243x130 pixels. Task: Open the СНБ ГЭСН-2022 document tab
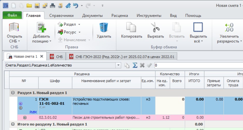click(x=121, y=57)
